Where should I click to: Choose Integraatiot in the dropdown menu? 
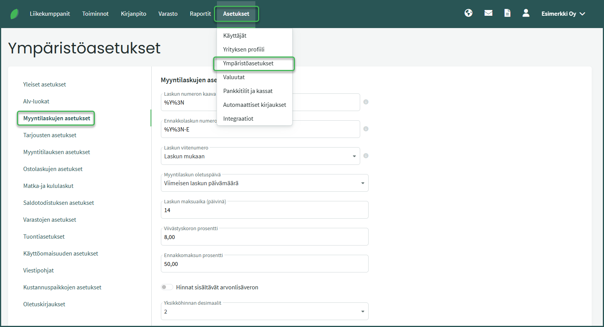click(238, 119)
